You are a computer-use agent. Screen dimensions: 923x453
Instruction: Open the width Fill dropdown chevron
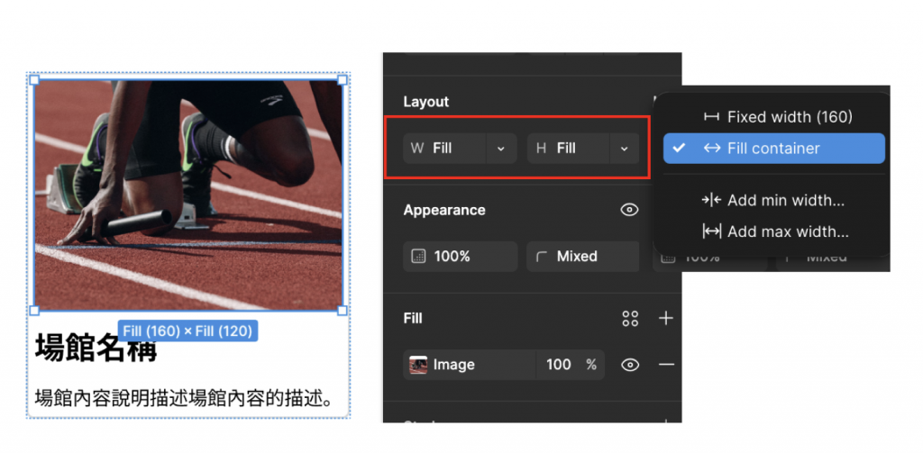[501, 149]
